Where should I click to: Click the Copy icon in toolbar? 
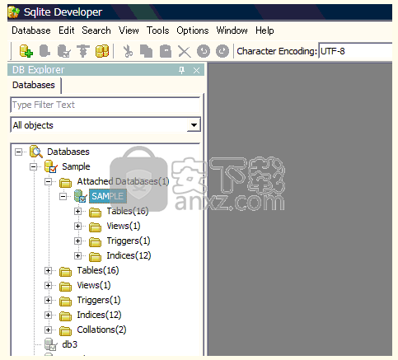pos(147,51)
